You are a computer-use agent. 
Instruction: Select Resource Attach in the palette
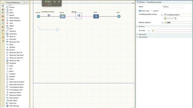click(x=14, y=93)
